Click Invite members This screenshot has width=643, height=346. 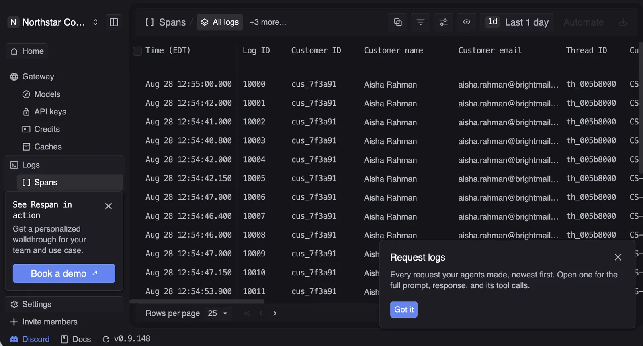point(43,322)
